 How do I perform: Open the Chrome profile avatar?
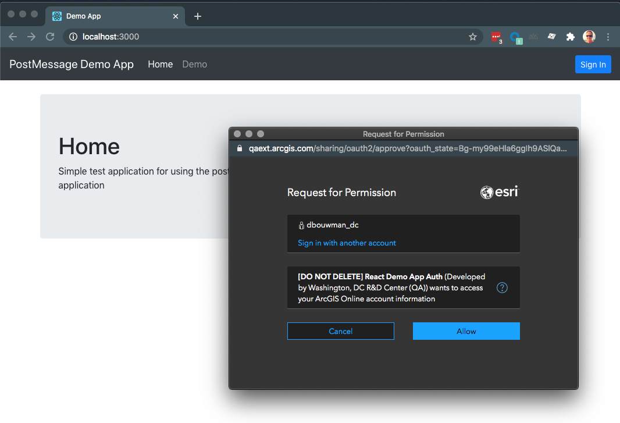(x=589, y=37)
